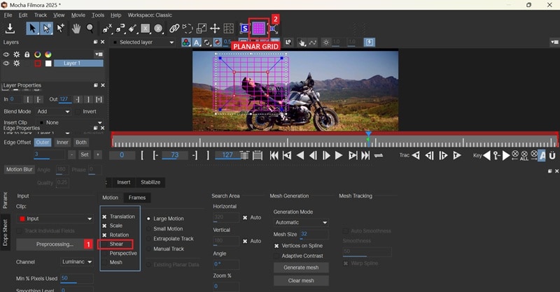The image size is (560, 292).
Task: Switch to the Stabilize tab
Action: pos(150,182)
